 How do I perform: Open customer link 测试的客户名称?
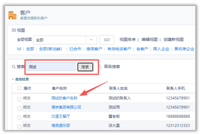(x=64, y=98)
